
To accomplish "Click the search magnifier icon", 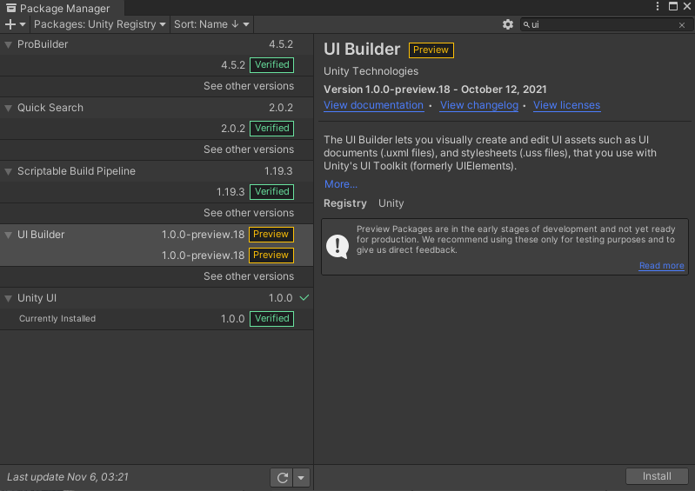I will (526, 25).
